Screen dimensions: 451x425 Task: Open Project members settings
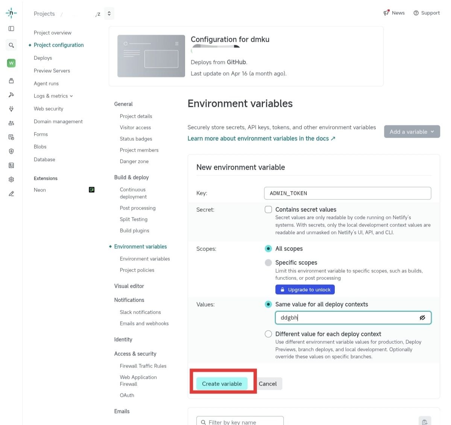point(139,150)
